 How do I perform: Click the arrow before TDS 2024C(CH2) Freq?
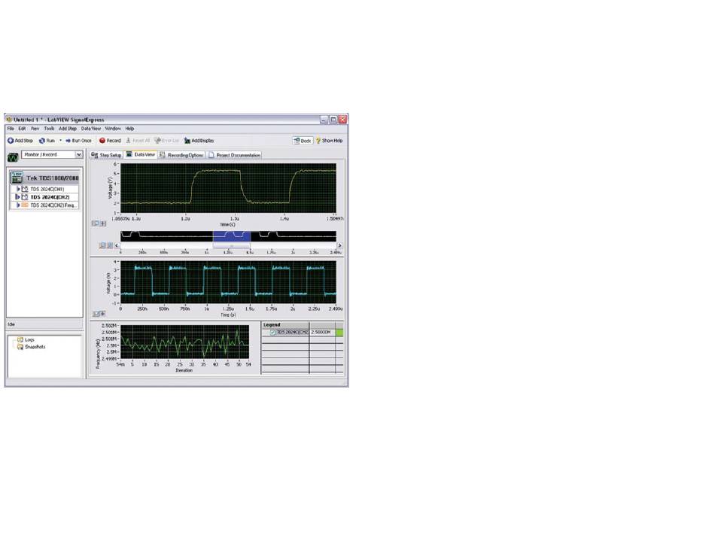(x=18, y=205)
